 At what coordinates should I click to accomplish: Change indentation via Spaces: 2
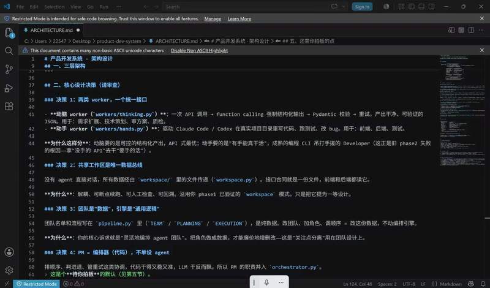tap(387, 284)
